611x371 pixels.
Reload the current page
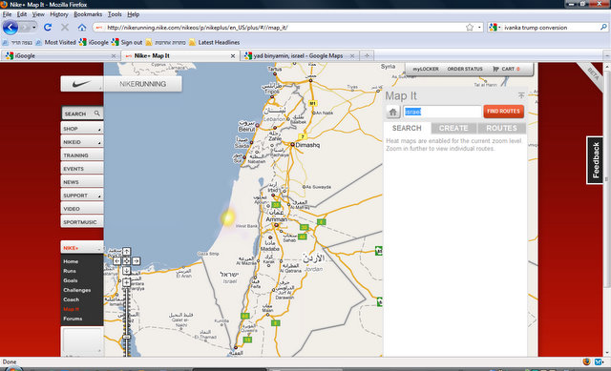(x=48, y=28)
